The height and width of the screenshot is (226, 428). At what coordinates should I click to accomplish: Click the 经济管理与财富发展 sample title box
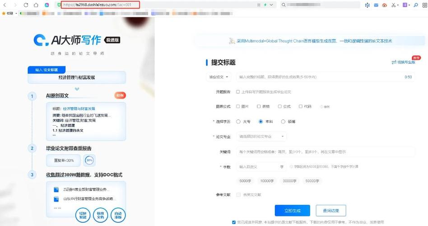(x=77, y=78)
